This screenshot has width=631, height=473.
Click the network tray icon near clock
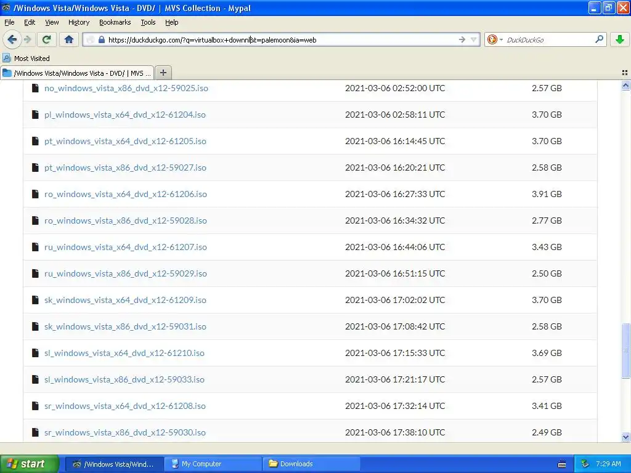(585, 464)
